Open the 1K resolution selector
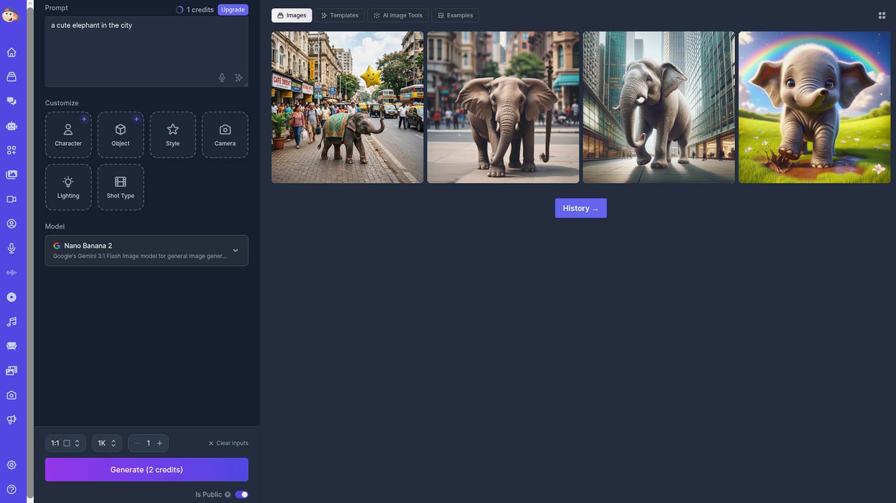Screen dimensions: 896x503 coord(106,443)
